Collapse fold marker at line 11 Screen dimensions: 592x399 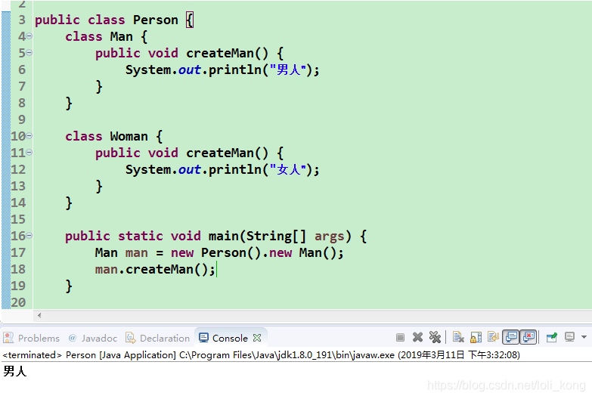tap(29, 153)
